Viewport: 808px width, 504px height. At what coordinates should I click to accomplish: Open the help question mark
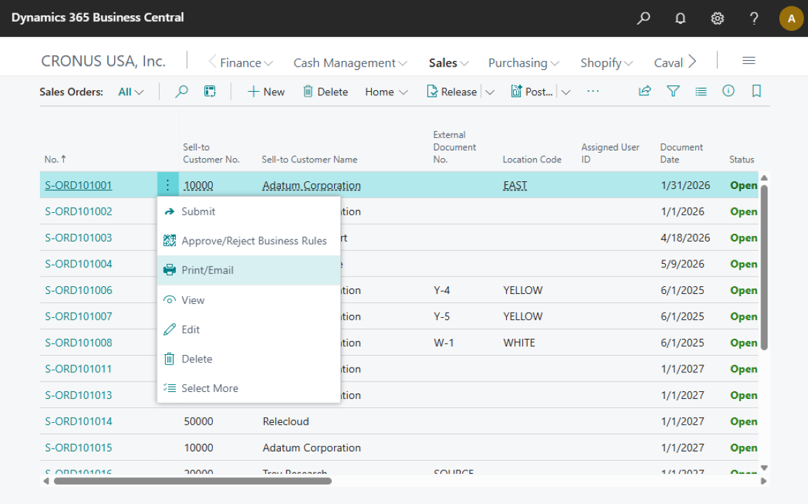point(754,19)
